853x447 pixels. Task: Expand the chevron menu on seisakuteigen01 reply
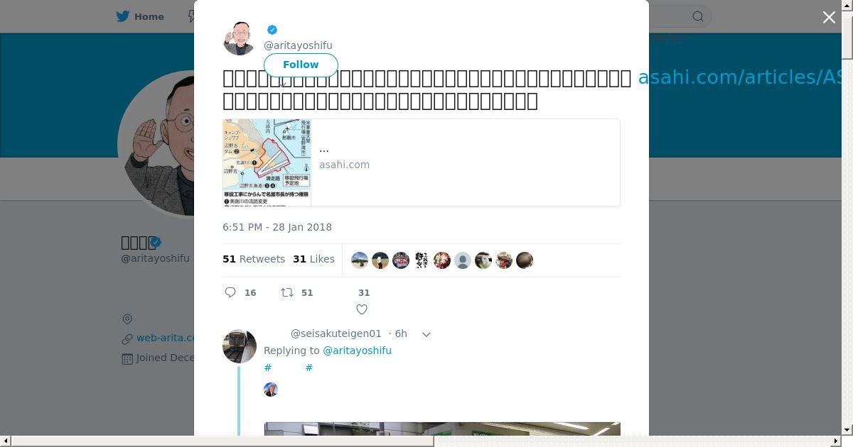pos(426,334)
